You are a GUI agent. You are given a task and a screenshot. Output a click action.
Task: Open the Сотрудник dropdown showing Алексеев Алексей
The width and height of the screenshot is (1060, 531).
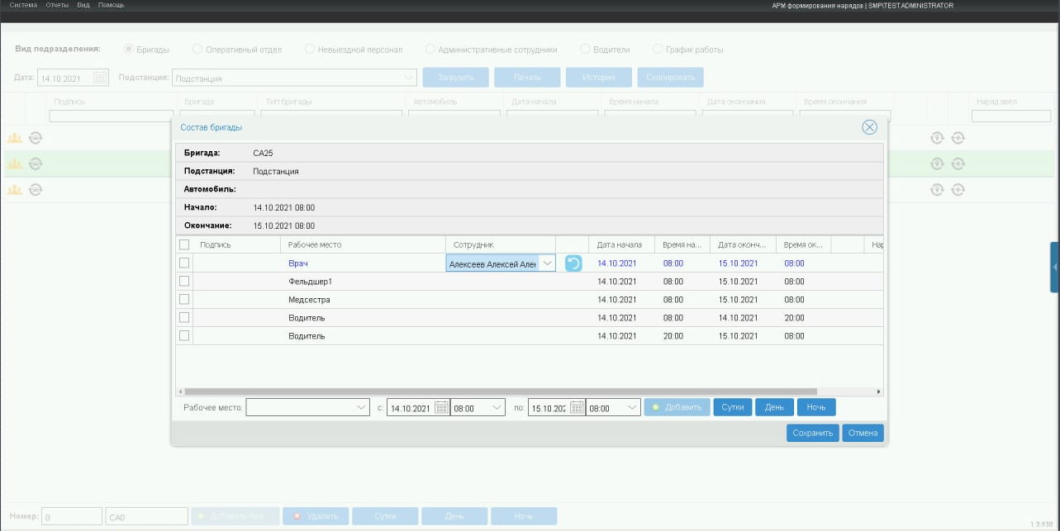(546, 263)
